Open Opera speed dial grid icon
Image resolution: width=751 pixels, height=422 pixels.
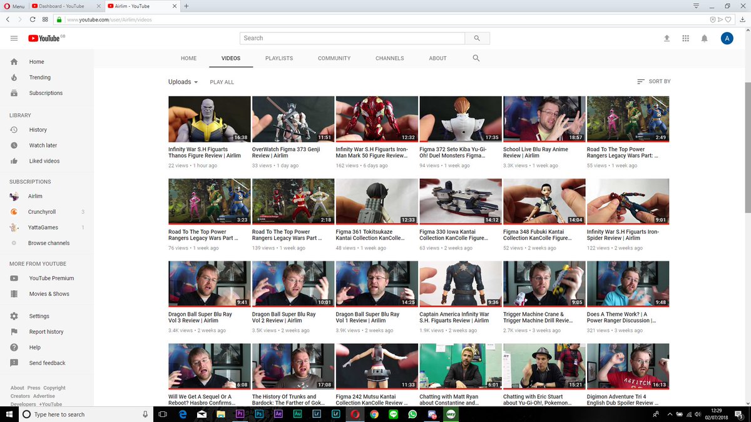(x=45, y=19)
